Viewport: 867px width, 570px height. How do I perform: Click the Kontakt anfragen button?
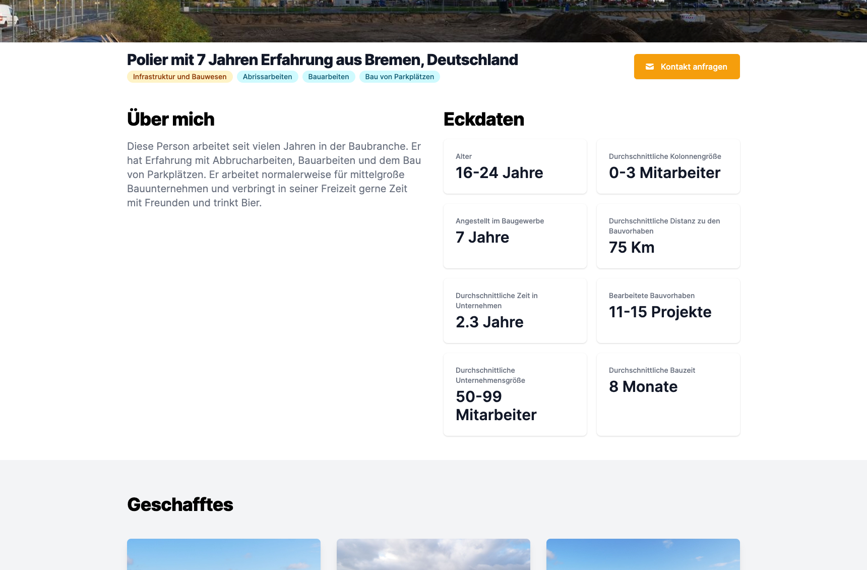[x=687, y=67]
